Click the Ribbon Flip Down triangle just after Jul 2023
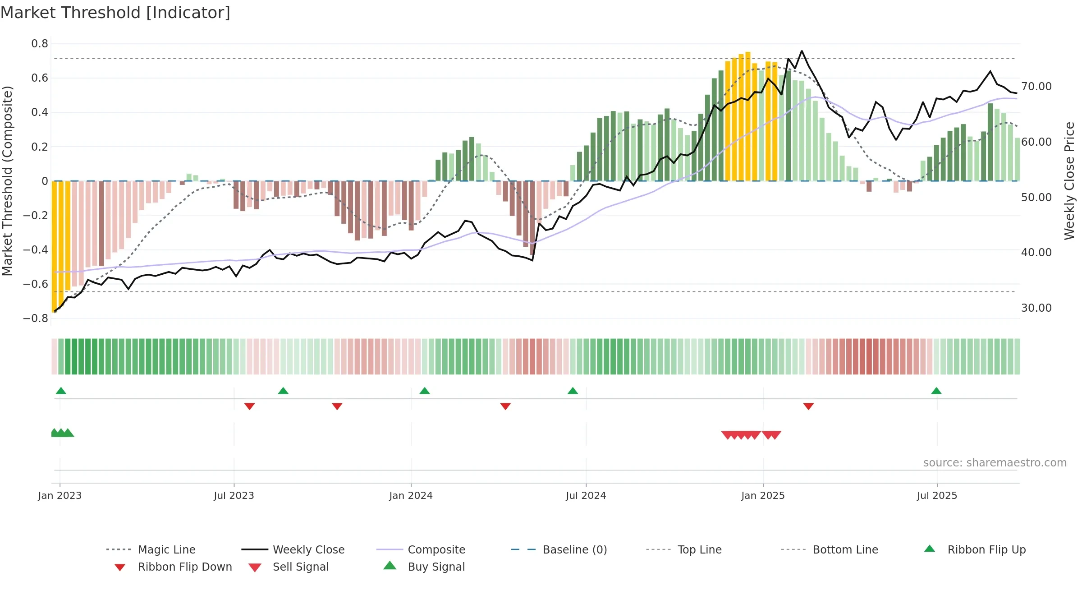 click(249, 406)
